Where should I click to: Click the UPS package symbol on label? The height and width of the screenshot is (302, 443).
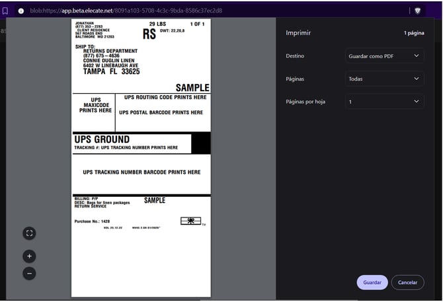coord(190,221)
